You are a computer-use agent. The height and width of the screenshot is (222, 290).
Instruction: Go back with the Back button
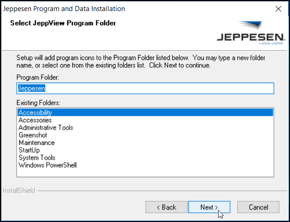(166, 207)
